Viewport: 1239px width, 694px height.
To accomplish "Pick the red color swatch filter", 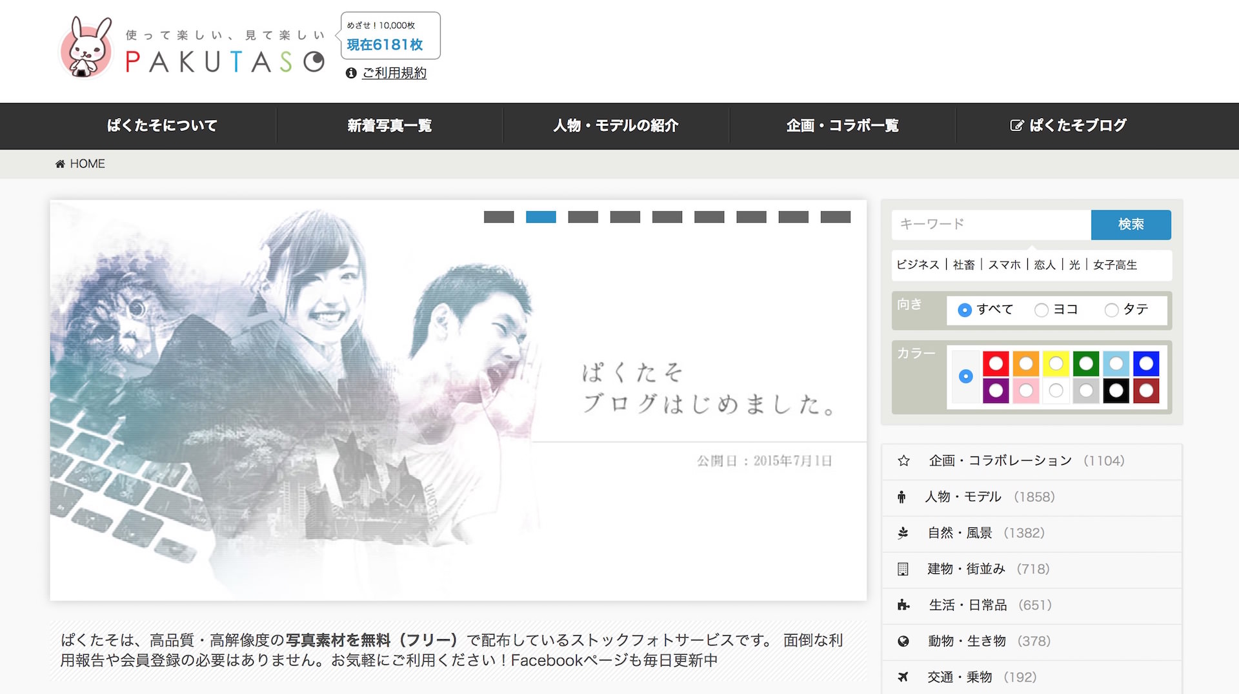I will 996,364.
